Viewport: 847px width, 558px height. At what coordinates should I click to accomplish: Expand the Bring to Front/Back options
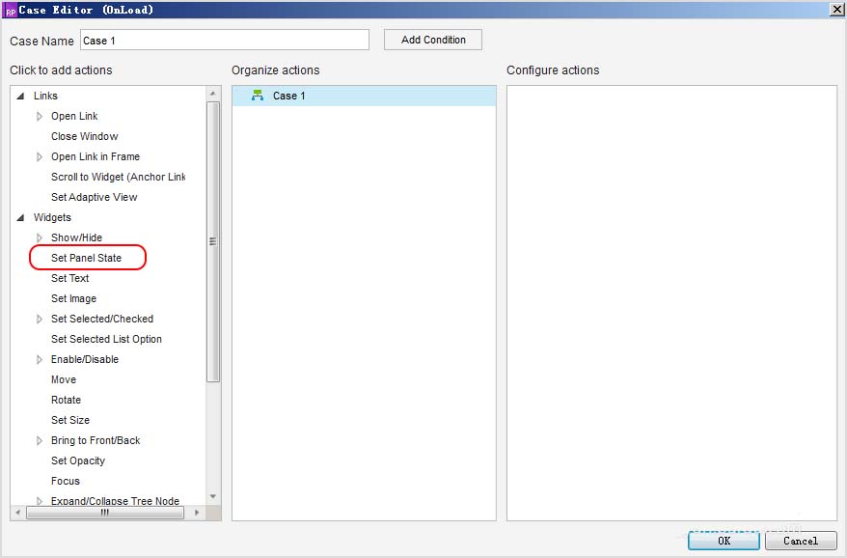[40, 440]
